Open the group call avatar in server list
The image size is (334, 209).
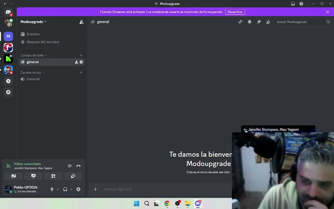(9, 23)
